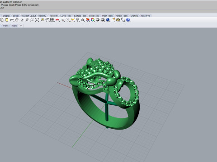
Task: Open the gear Options icon
Action: (x=118, y=20)
